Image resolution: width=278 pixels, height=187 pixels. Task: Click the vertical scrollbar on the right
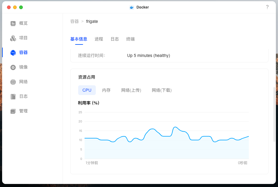[275, 107]
